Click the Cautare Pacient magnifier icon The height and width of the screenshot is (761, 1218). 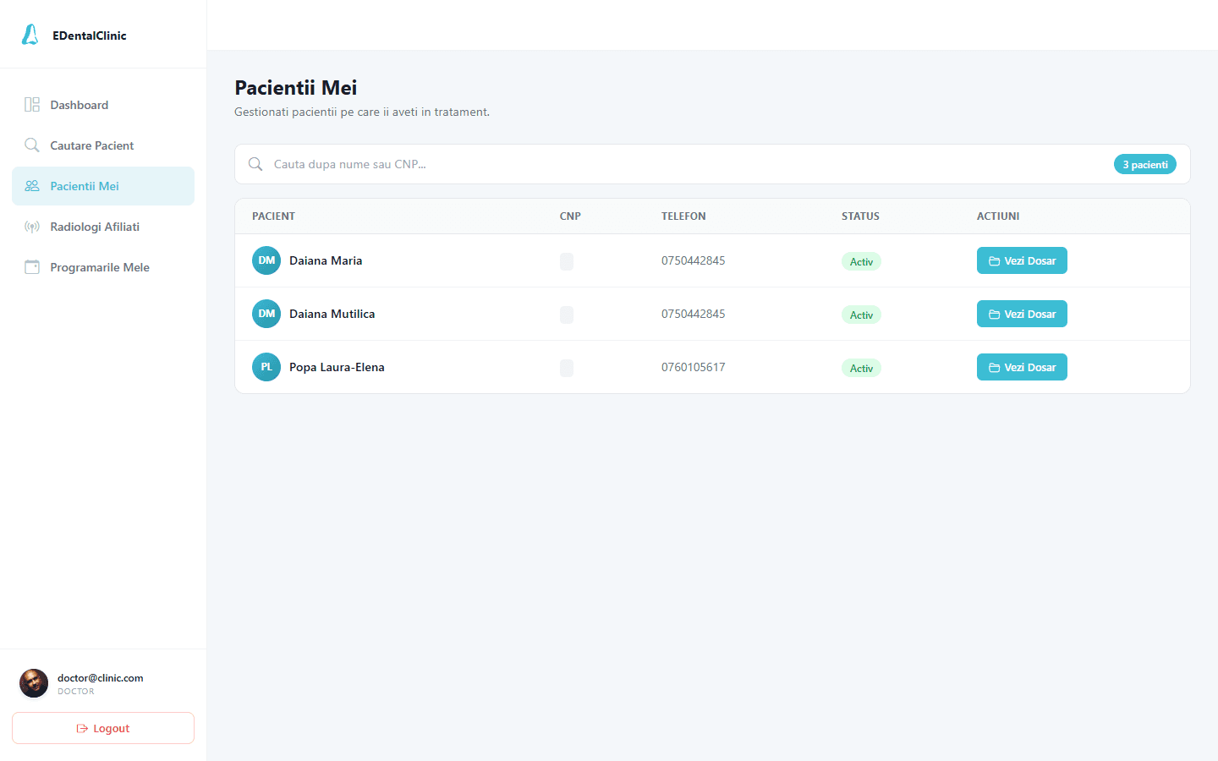click(32, 145)
